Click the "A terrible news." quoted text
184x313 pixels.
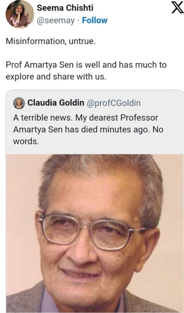pos(43,118)
